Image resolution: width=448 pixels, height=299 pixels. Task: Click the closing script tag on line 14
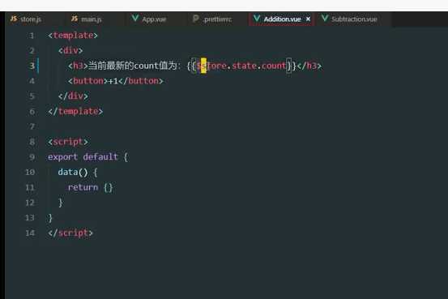pos(70,233)
